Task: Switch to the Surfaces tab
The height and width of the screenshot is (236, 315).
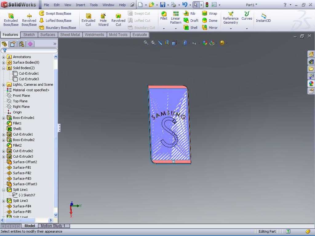Action: pos(48,35)
